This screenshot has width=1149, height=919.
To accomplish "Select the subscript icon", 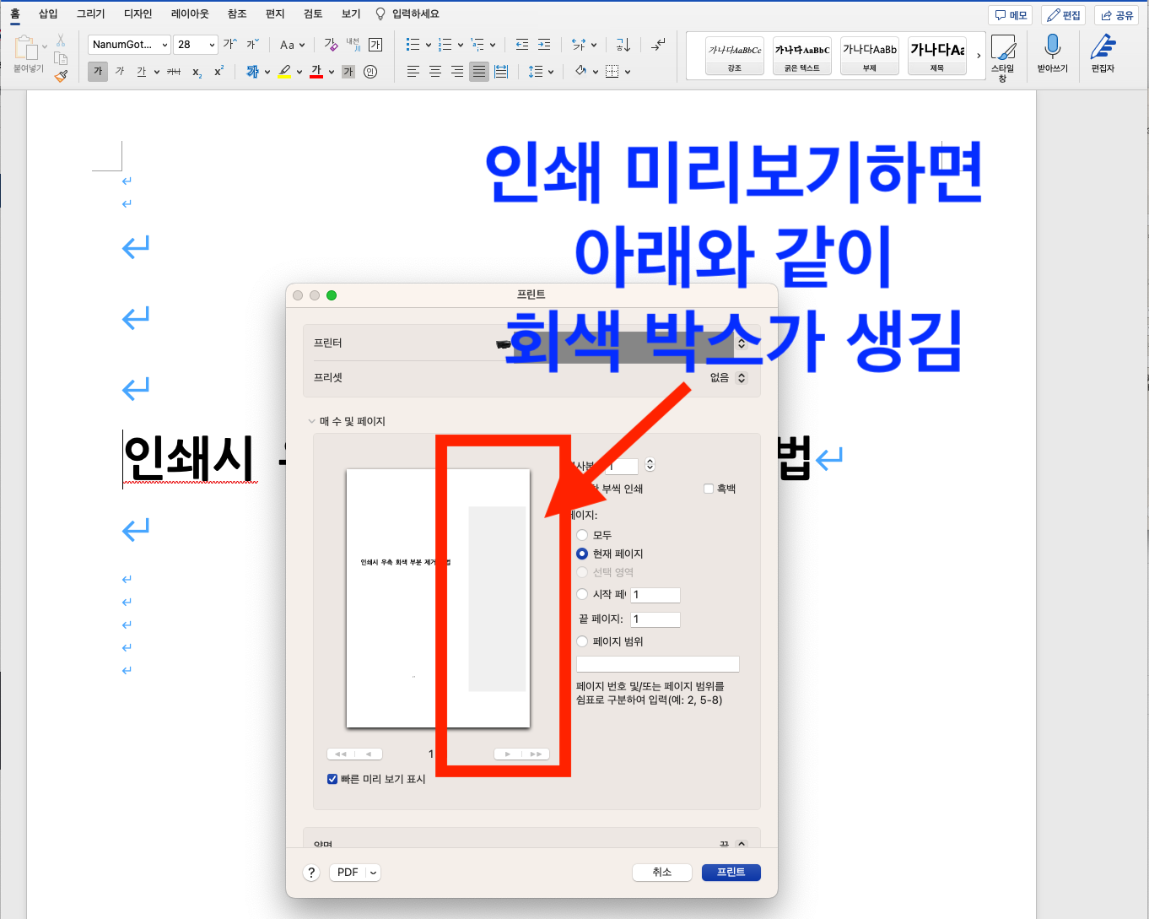I will [196, 73].
